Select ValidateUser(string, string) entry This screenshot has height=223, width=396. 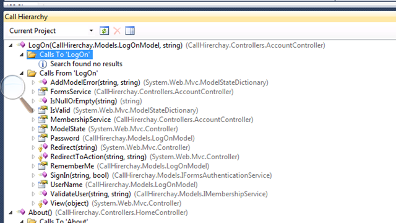pyautogui.click(x=159, y=194)
